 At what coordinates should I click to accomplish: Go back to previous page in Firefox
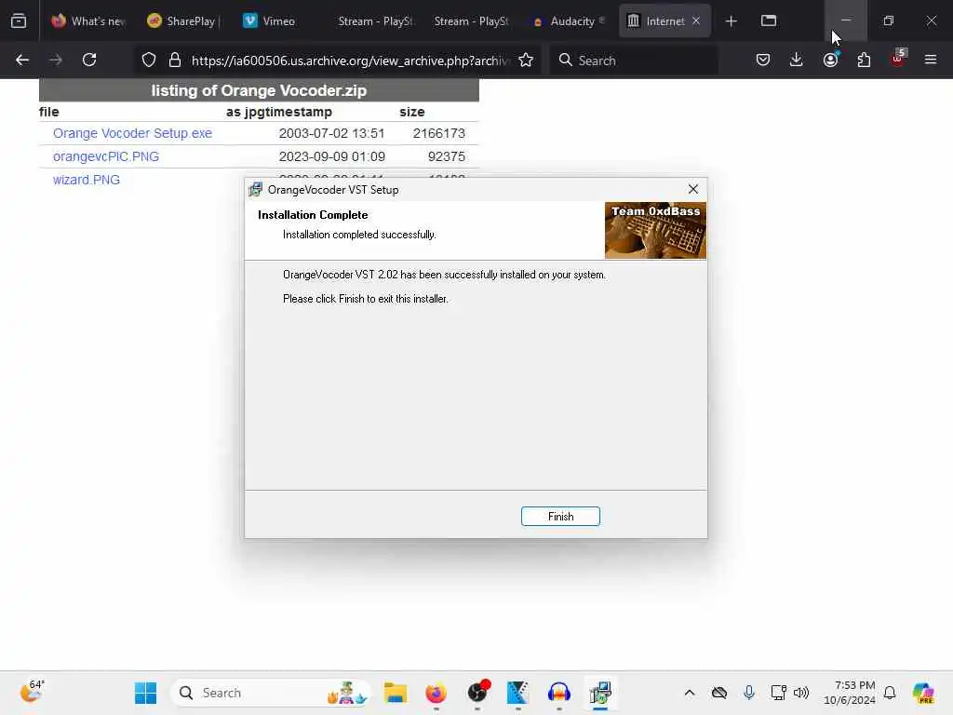click(22, 60)
